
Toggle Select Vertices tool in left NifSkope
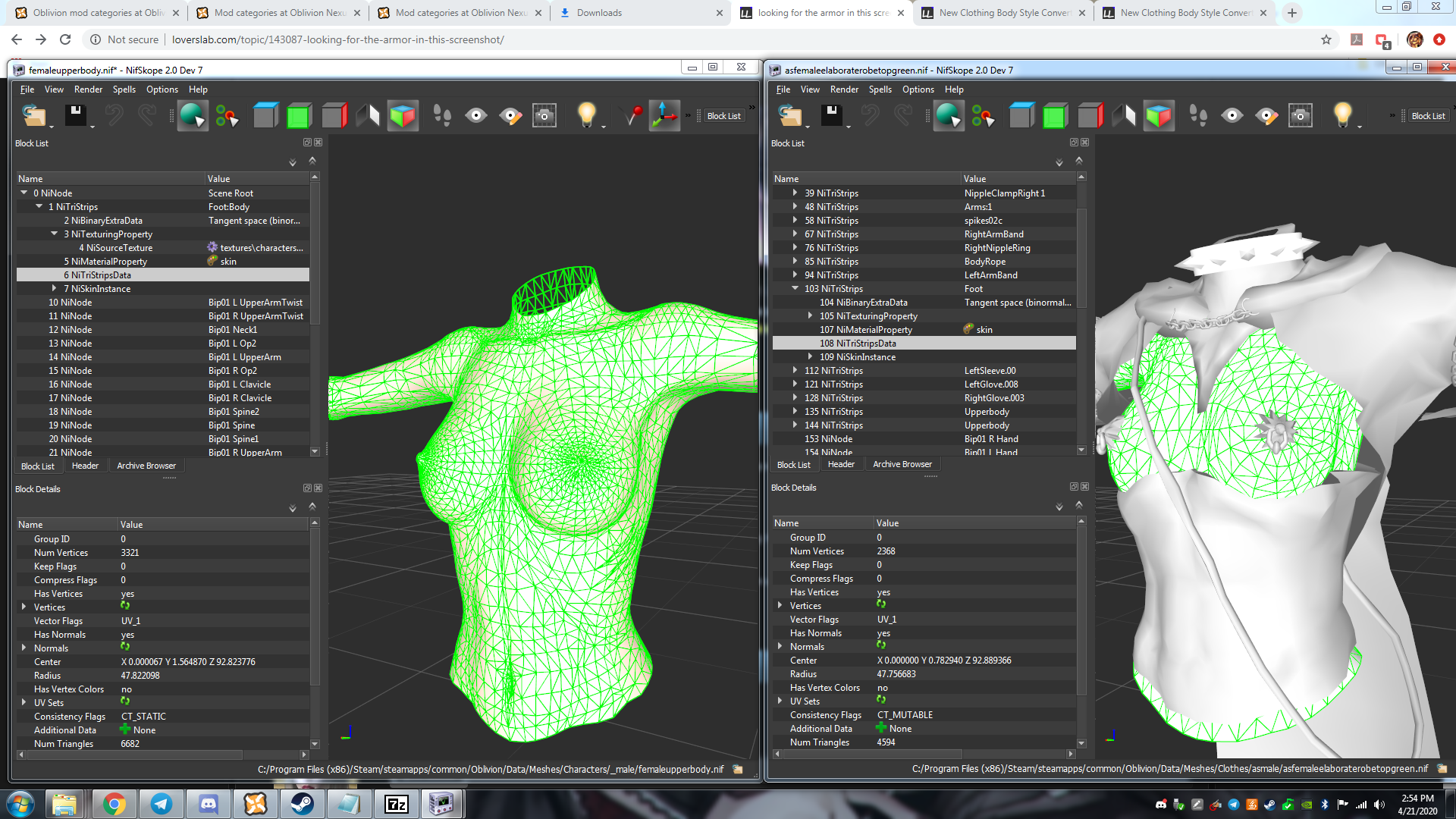pos(227,116)
